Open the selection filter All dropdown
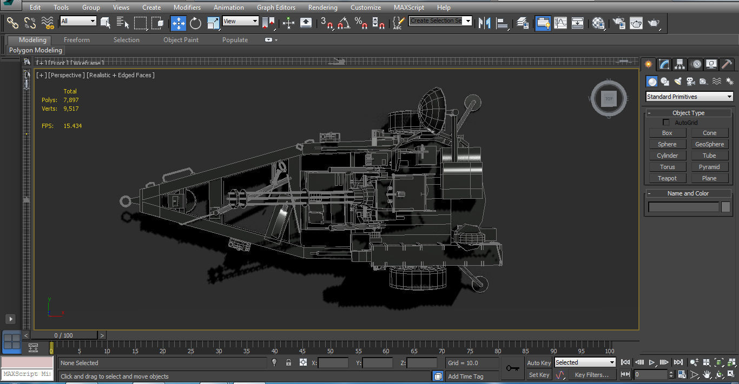Image resolution: width=739 pixels, height=384 pixels. point(78,21)
